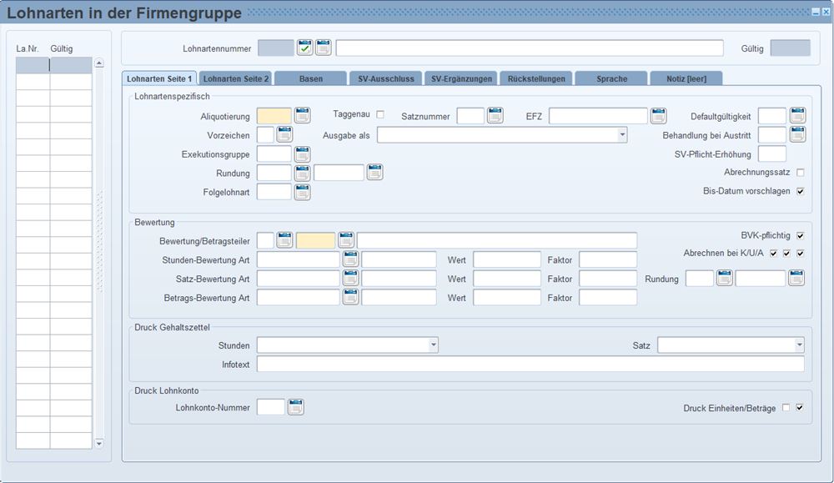
Task: Open the SV-Ergänzungen tab
Action: tap(461, 78)
